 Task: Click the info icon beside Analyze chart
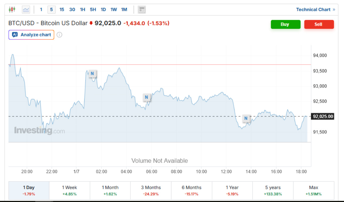point(59,35)
